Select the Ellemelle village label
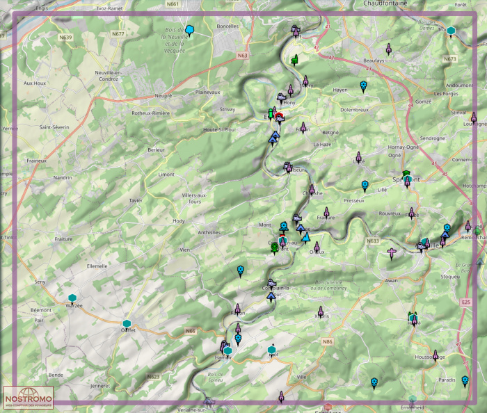Viewport: 487px width, 413px height. click(97, 266)
